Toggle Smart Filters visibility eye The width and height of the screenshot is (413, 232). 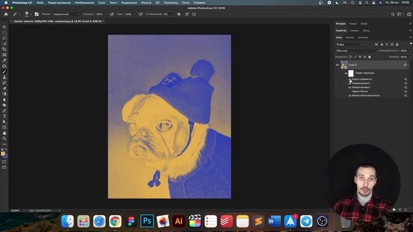[x=346, y=73]
